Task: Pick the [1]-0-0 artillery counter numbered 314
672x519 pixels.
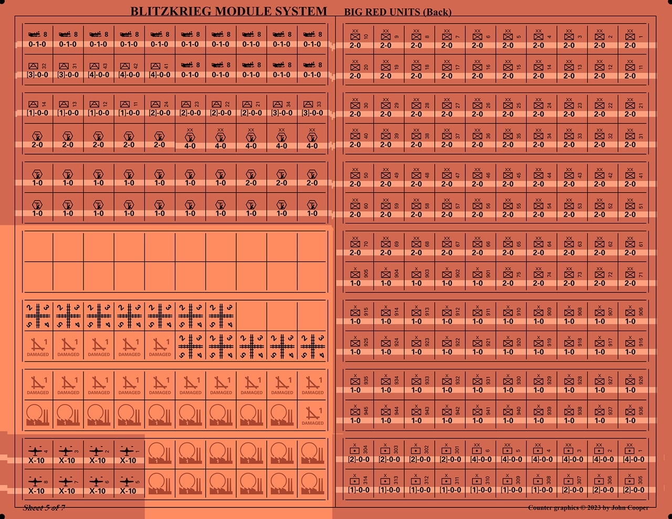Action: coord(359,484)
